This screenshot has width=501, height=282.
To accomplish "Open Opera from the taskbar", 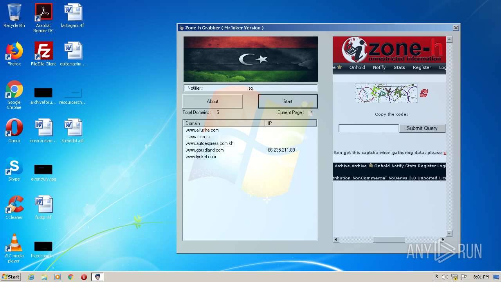I will click(84, 277).
